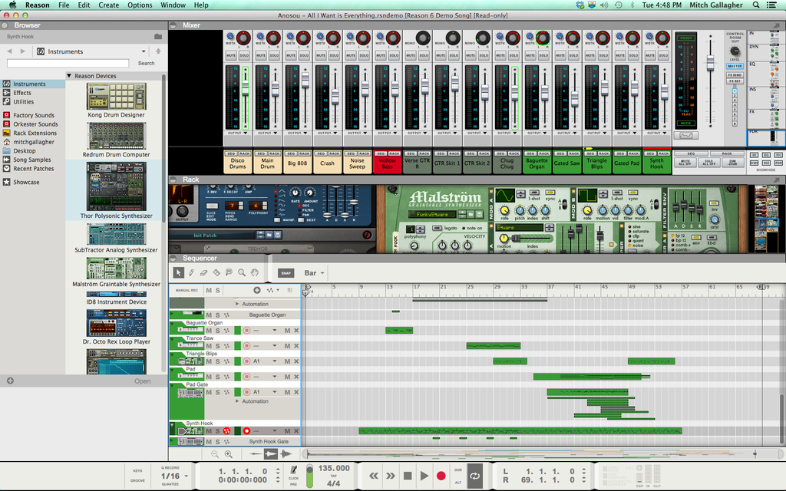Expand Automation lane under Pad Gate
This screenshot has height=491, width=786.
tap(237, 401)
